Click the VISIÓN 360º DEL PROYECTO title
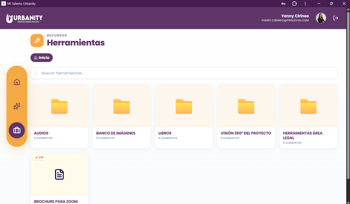 tap(246, 133)
